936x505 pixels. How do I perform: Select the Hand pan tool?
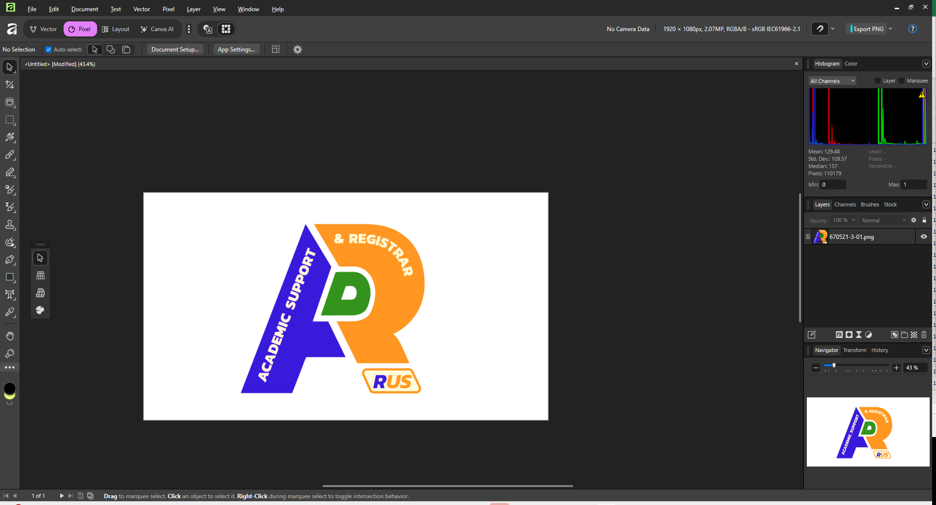click(x=10, y=336)
